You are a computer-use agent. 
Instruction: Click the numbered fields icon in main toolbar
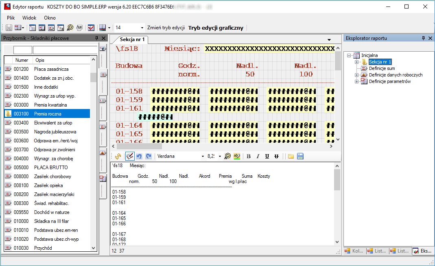pyautogui.click(x=61, y=28)
